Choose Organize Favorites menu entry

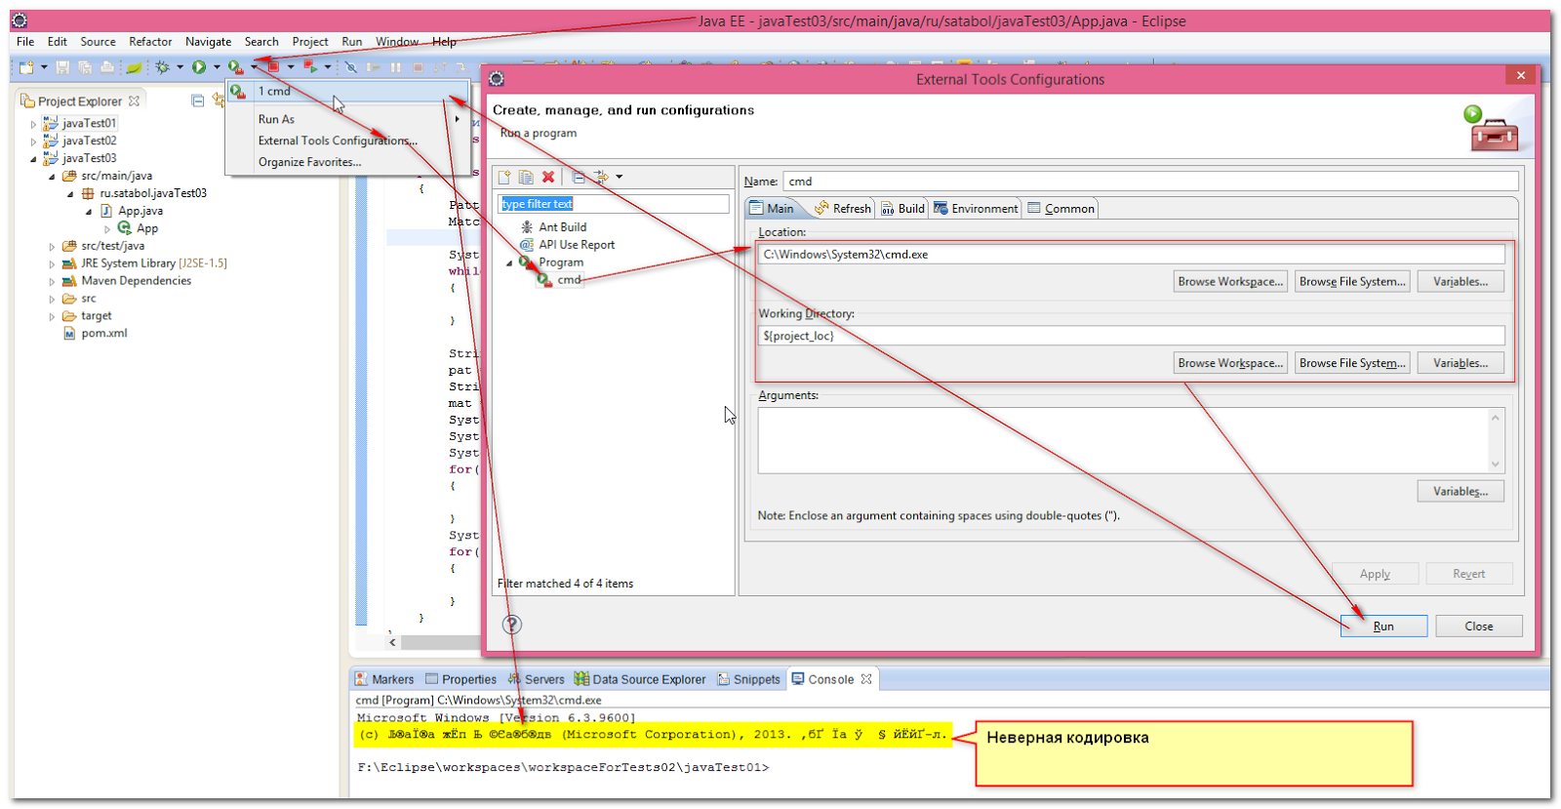(x=309, y=162)
